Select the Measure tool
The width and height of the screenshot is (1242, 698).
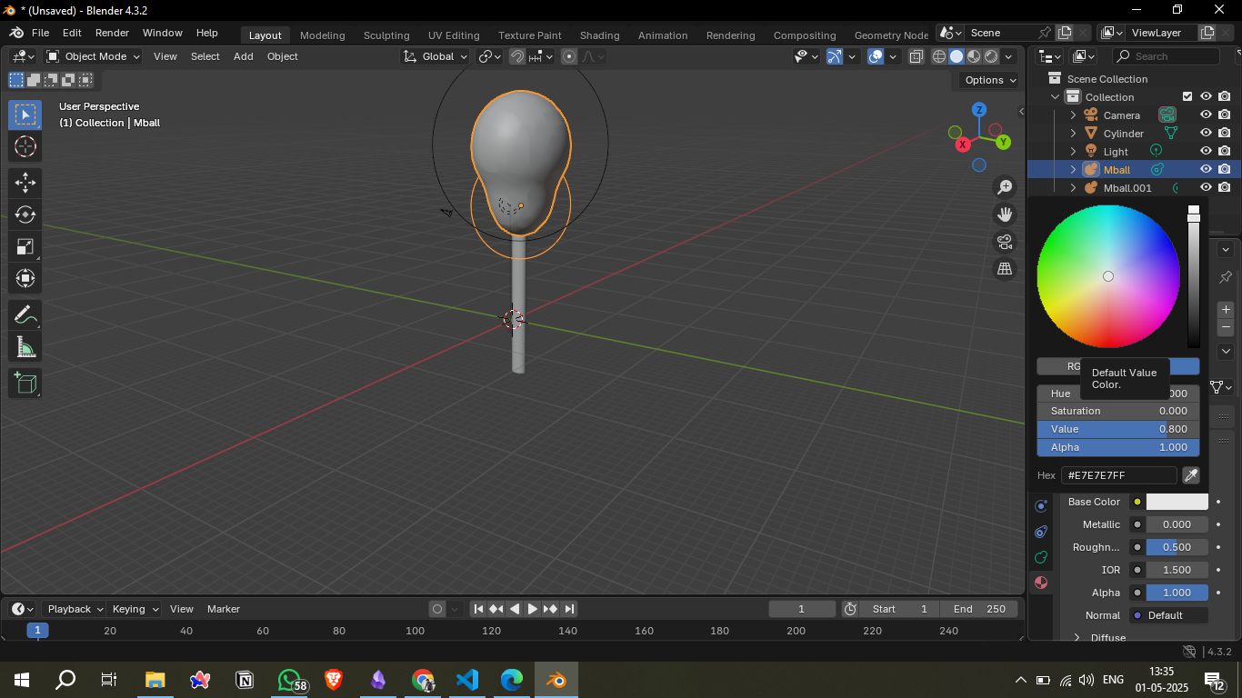tap(25, 347)
